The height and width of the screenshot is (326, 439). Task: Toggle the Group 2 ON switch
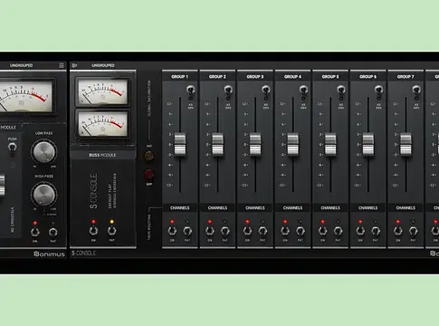[x=210, y=231]
